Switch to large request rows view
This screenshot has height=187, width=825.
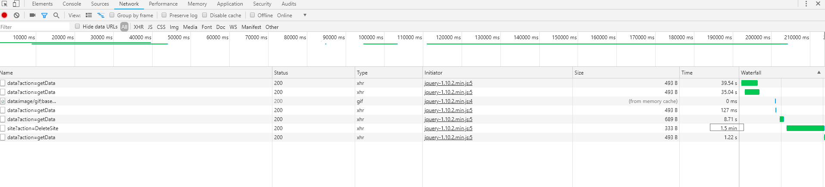click(x=89, y=15)
